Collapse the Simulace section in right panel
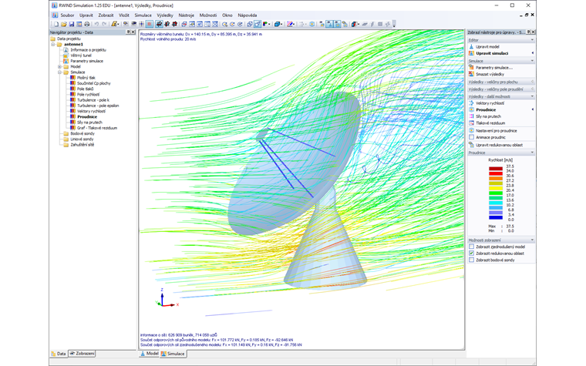Screen dimensions: 586x366 (532, 61)
